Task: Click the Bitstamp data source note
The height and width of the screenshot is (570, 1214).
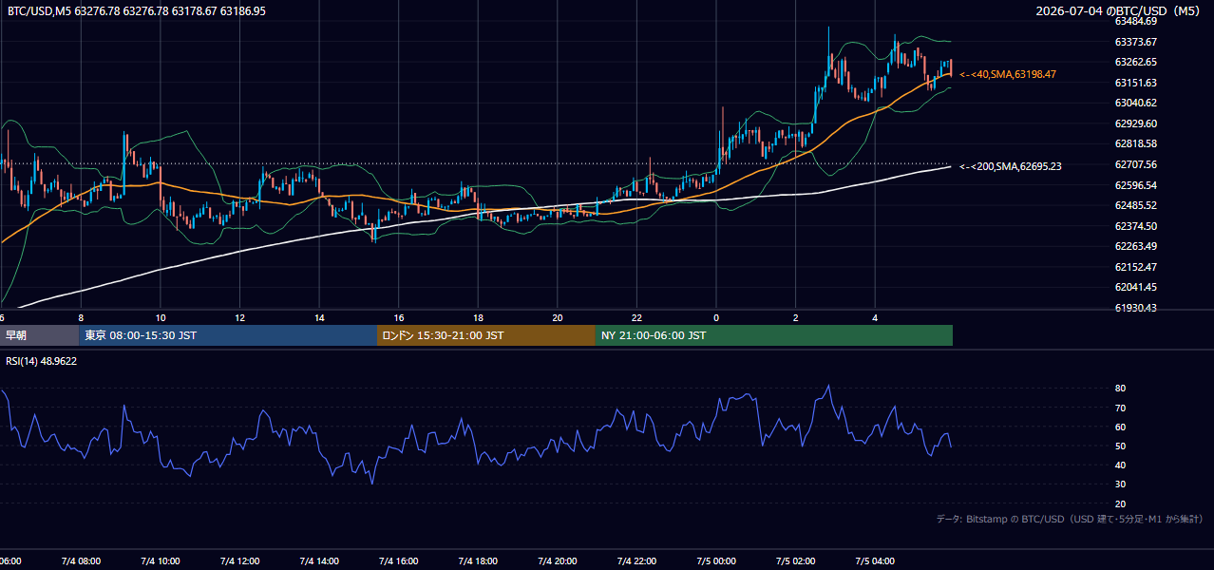Action: click(1070, 519)
